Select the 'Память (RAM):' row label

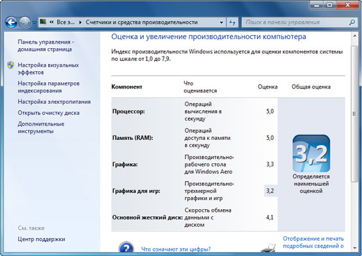[132, 138]
